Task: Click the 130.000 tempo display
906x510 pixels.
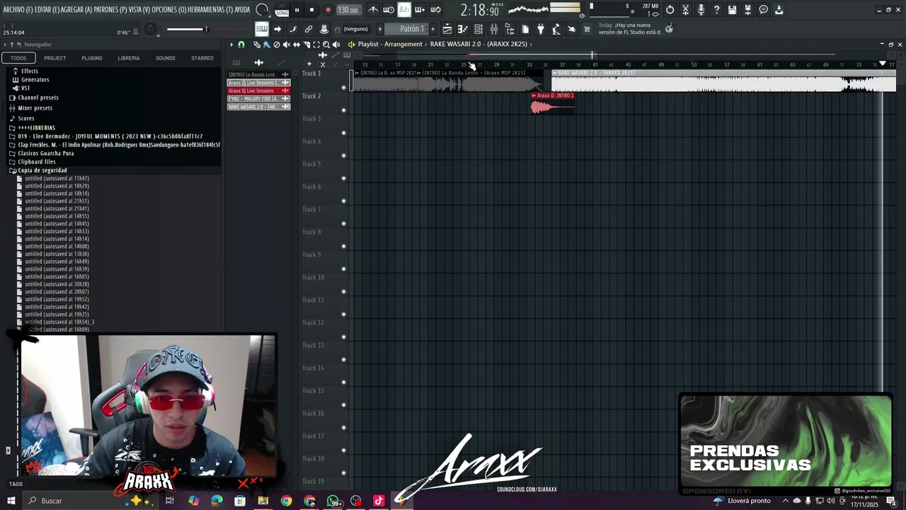Action: (x=348, y=10)
